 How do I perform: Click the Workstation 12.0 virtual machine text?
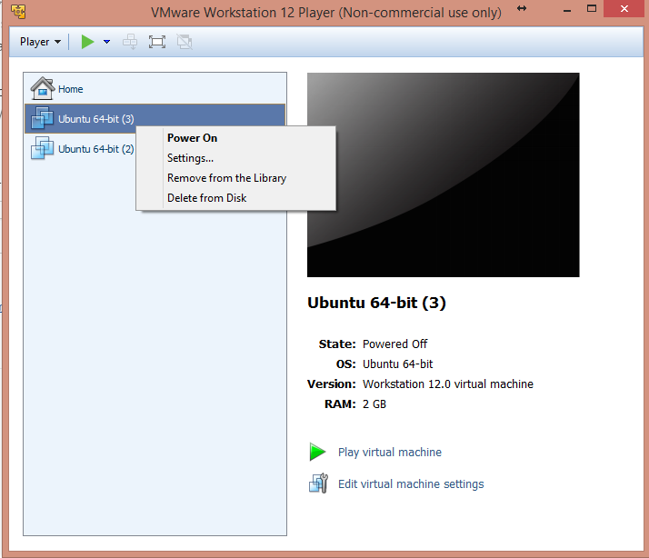coord(448,384)
